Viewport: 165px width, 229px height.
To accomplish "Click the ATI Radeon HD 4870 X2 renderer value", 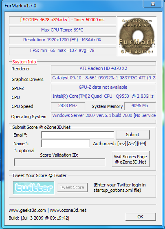I will coord(103,69).
